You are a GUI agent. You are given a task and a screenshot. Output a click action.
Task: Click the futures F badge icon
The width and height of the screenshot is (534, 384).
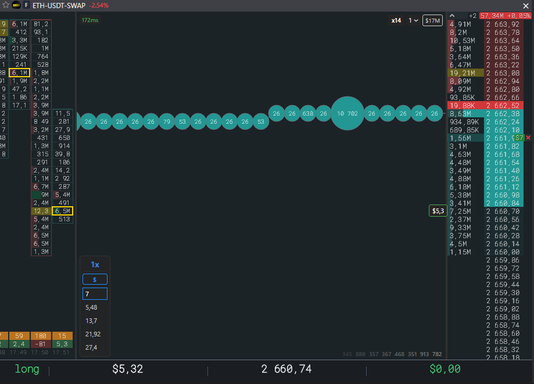(26, 5)
